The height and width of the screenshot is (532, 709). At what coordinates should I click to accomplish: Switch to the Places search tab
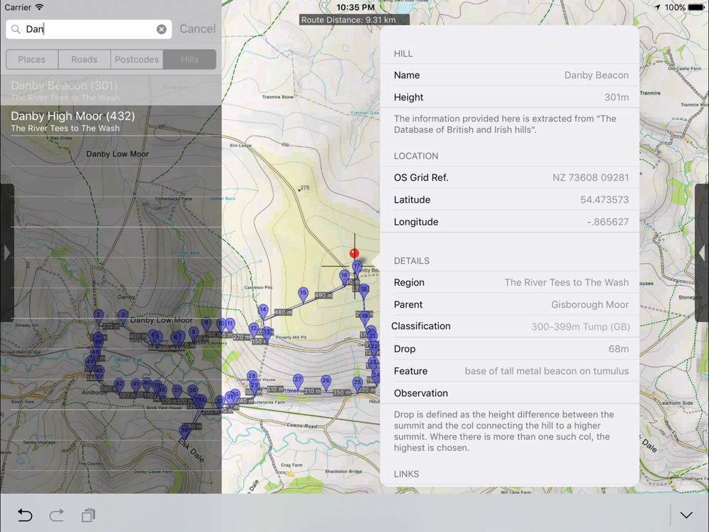tap(32, 60)
